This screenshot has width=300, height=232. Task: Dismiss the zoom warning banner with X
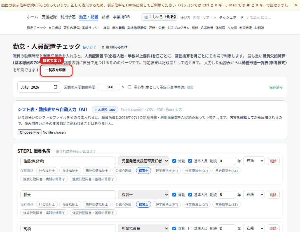[x=296, y=5]
